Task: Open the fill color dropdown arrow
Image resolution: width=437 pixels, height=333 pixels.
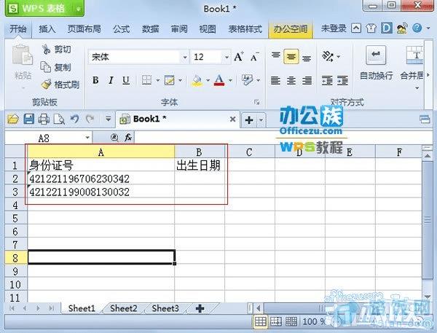Action: pyautogui.click(x=208, y=81)
